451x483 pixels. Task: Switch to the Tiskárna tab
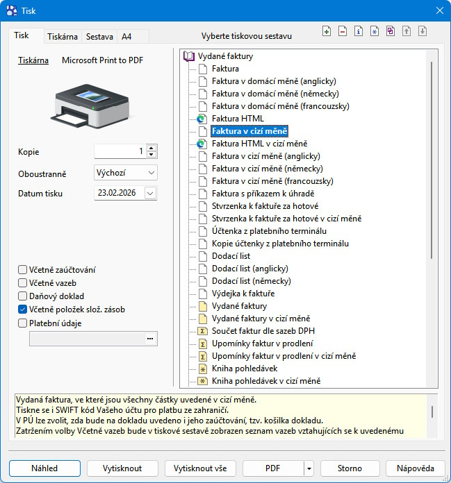(x=63, y=37)
